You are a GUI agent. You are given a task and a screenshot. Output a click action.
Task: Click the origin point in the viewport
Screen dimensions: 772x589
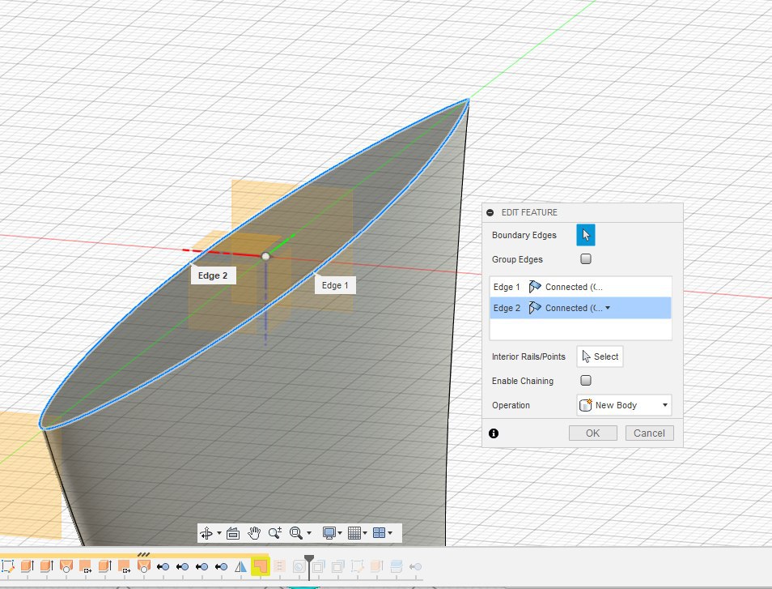click(x=265, y=256)
